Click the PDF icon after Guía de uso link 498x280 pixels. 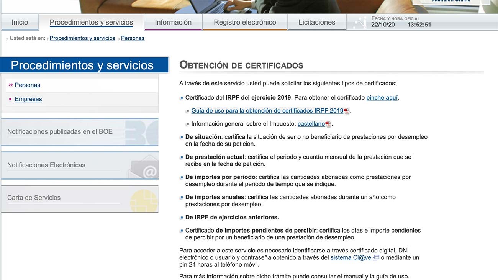tap(346, 111)
